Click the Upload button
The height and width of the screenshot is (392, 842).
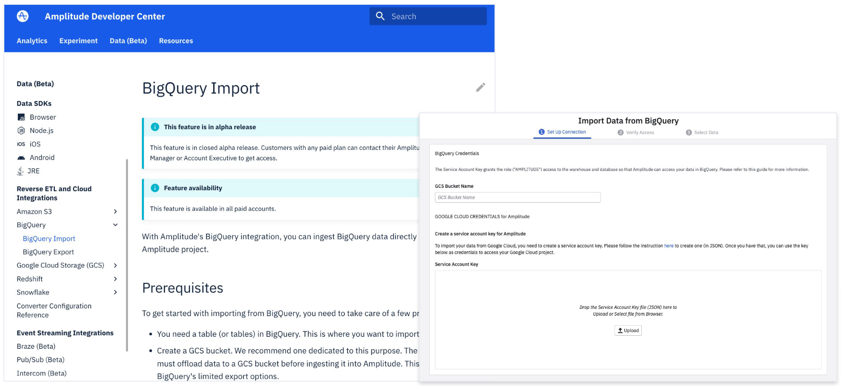tap(628, 331)
